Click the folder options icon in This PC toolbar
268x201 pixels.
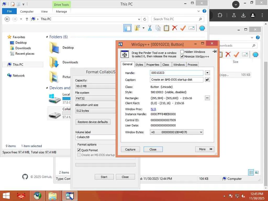pyautogui.click(x=137, y=28)
